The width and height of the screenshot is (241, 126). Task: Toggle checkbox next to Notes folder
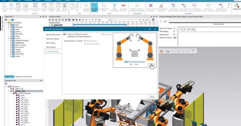tap(11, 29)
